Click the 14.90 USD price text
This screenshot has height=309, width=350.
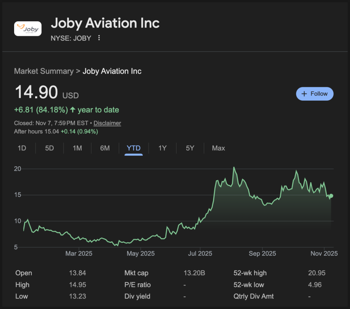coord(36,92)
